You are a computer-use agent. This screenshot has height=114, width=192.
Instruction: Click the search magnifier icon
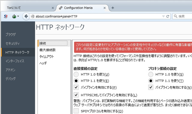point(175,16)
